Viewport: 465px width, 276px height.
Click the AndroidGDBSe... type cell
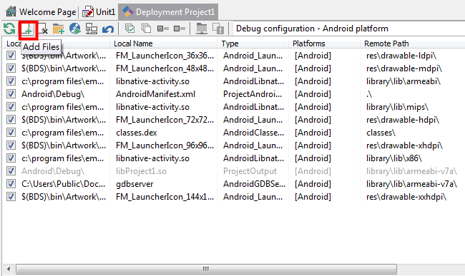(254, 184)
